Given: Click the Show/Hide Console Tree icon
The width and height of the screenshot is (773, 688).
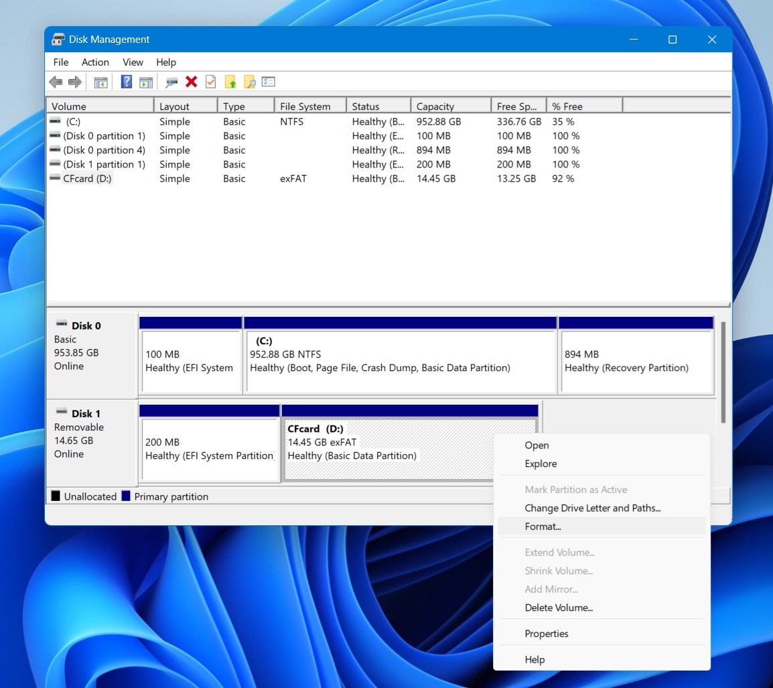Looking at the screenshot, I should click(x=100, y=82).
